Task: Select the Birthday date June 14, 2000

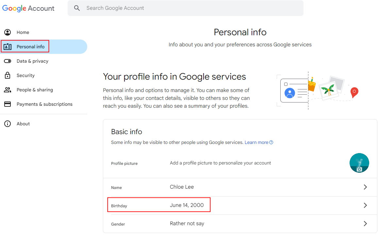Action: tap(187, 205)
